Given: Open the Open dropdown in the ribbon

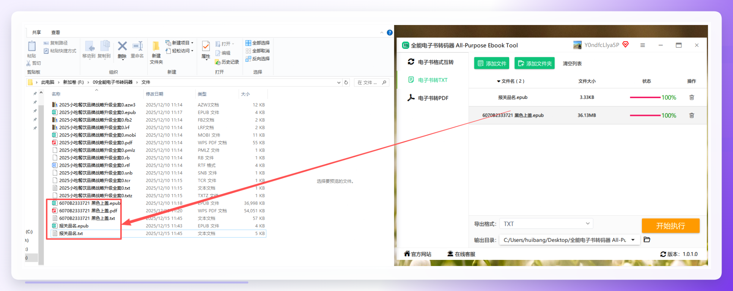Looking at the screenshot, I should click(225, 44).
